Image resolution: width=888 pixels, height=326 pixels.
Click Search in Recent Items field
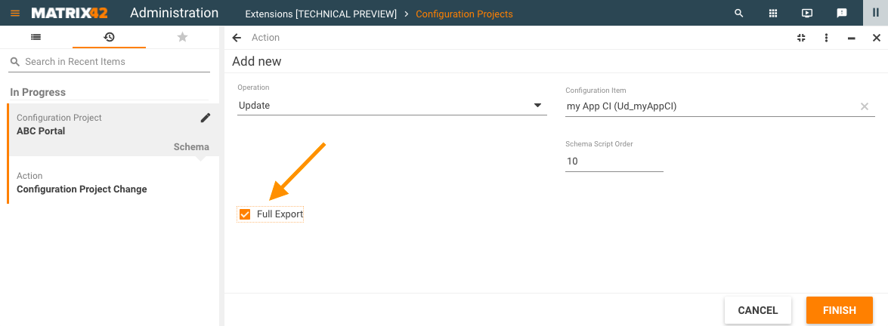click(113, 62)
